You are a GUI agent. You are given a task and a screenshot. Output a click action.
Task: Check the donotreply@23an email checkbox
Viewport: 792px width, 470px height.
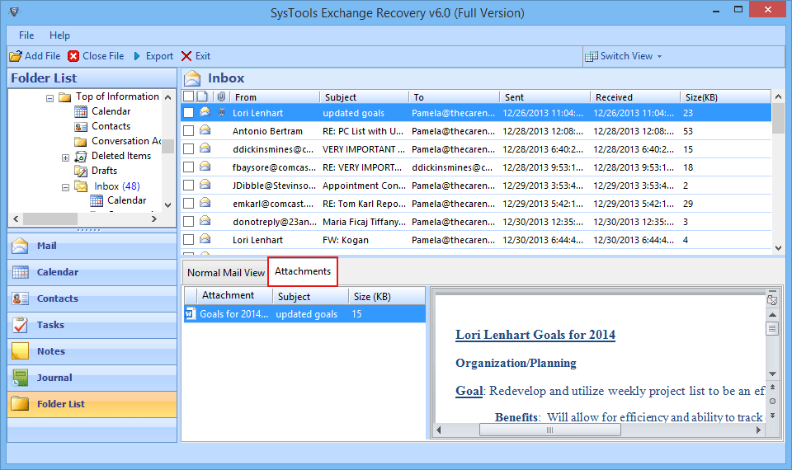(188, 222)
